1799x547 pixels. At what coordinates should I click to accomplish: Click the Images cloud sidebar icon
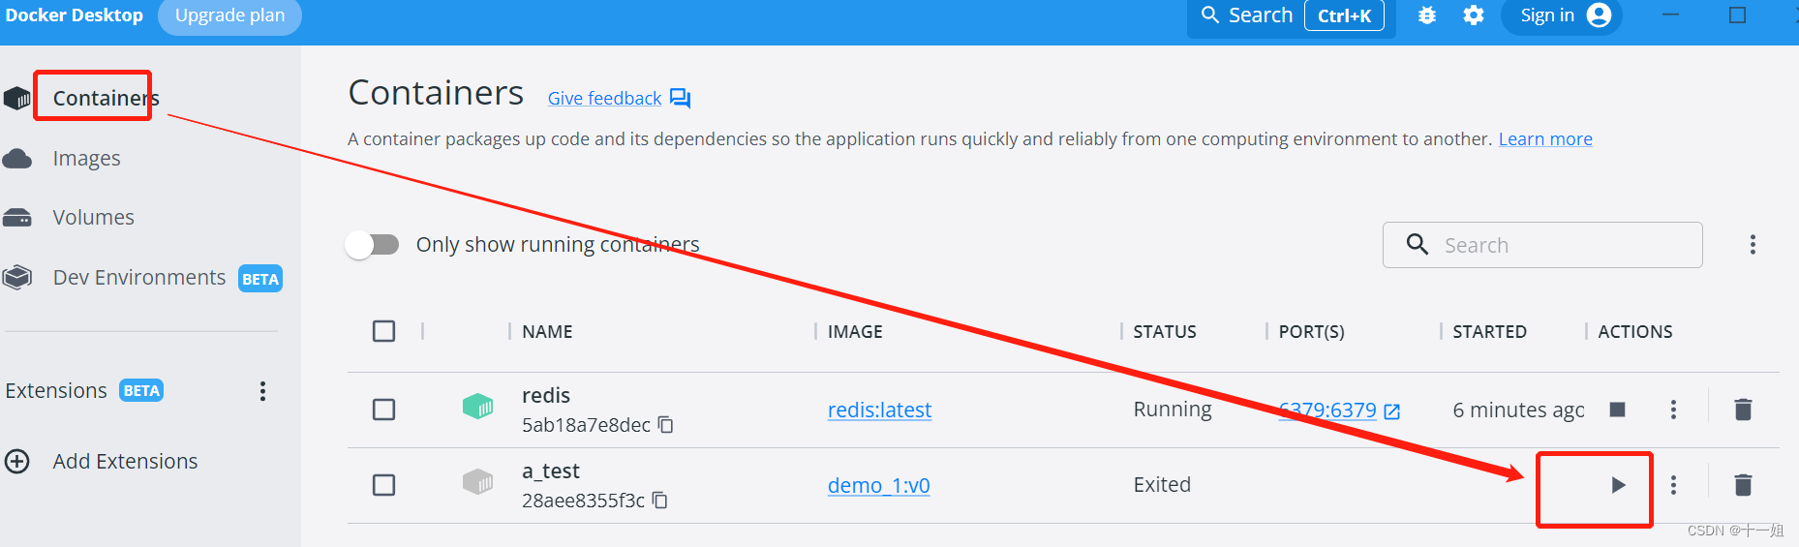coord(17,158)
